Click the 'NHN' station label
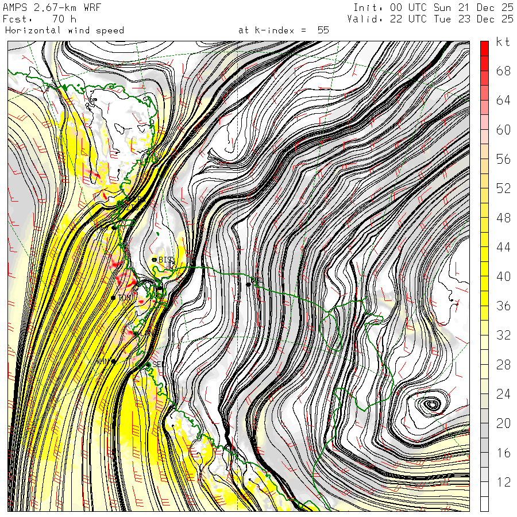 (103, 361)
